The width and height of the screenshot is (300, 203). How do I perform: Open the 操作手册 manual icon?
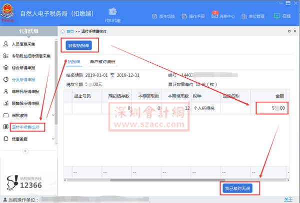point(184,16)
